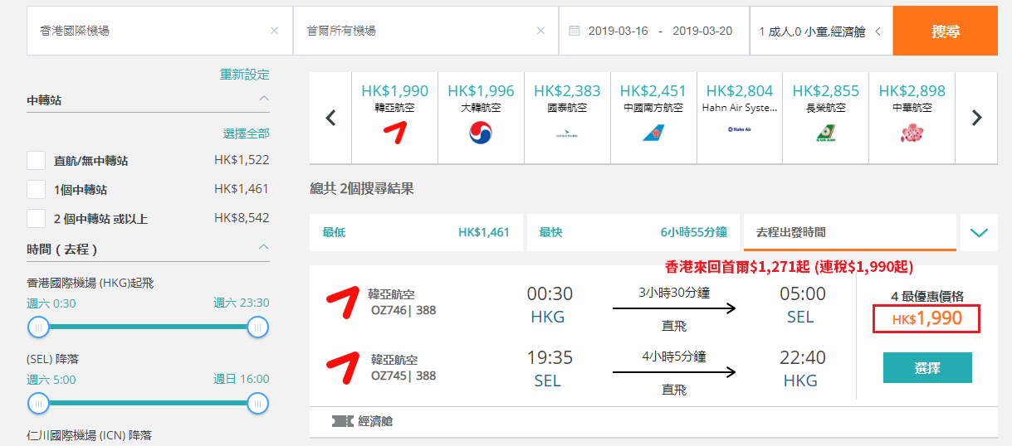
Task: Open the sort options dropdown chevron
Action: pyautogui.click(x=979, y=233)
